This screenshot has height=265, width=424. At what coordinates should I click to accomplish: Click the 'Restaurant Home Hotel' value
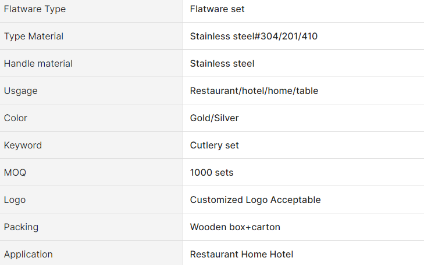coord(241,255)
